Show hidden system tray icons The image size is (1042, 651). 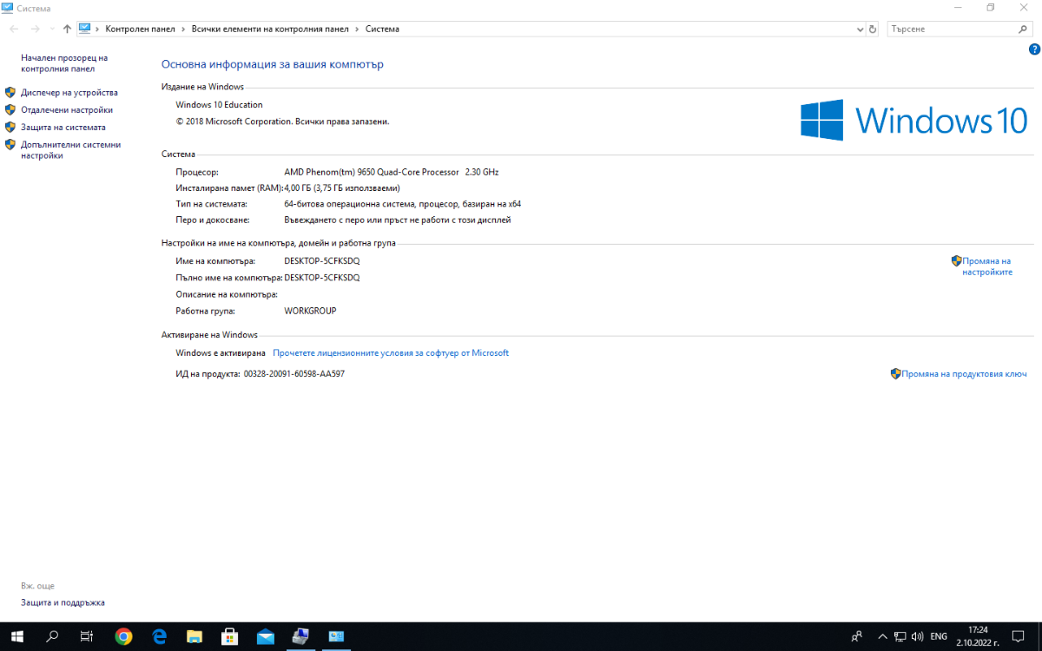click(x=883, y=636)
